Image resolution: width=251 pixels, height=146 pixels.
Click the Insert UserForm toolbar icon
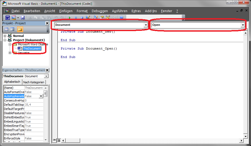click(x=14, y=17)
